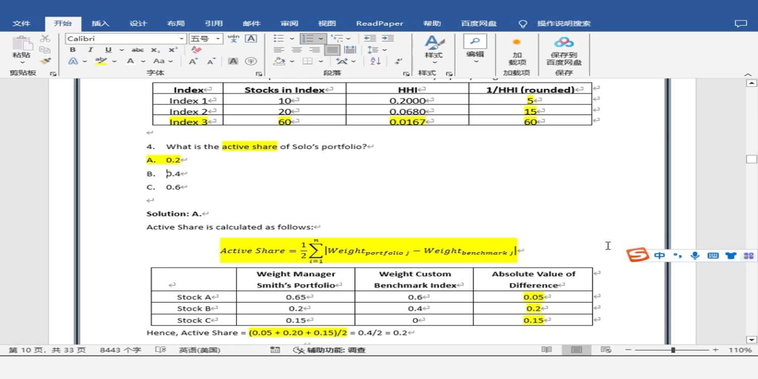This screenshot has height=379, width=758.
Task: Toggle character shading icon
Action: pos(233,61)
